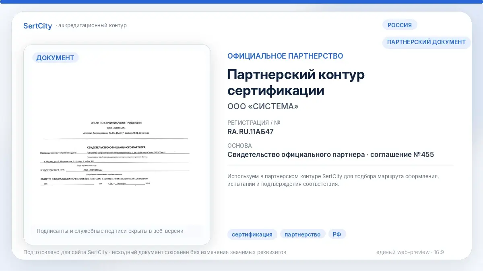483x271 pixels.
Task: Click the аккредитационный контур subtitle
Action: (x=92, y=26)
